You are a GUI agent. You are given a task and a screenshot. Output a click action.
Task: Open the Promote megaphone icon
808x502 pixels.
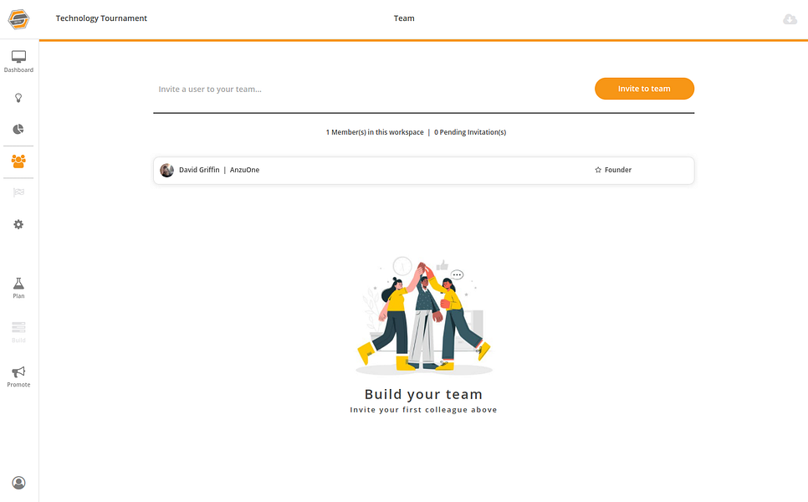18,376
